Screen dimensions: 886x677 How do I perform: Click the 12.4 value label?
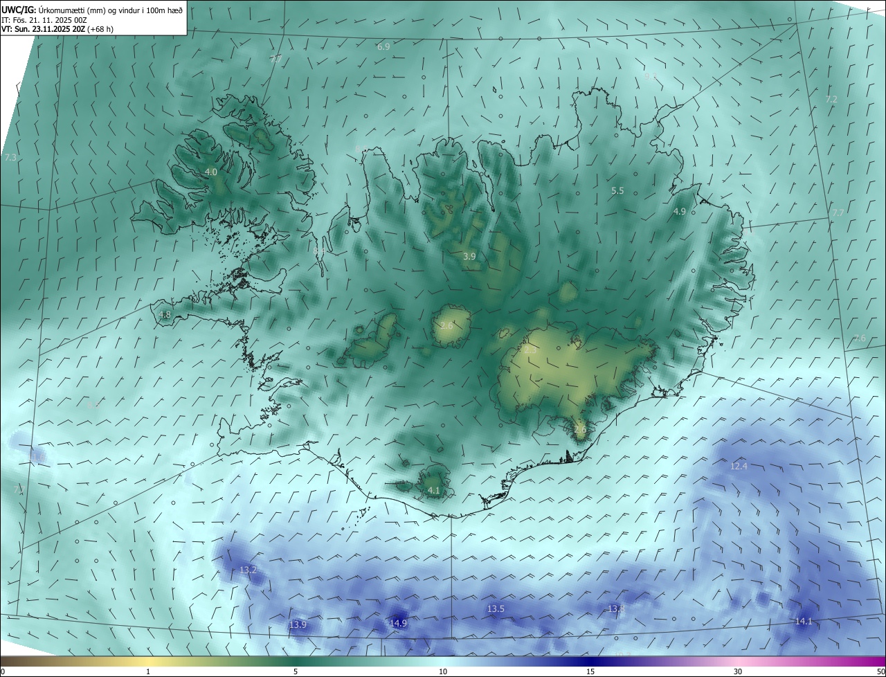click(x=739, y=467)
